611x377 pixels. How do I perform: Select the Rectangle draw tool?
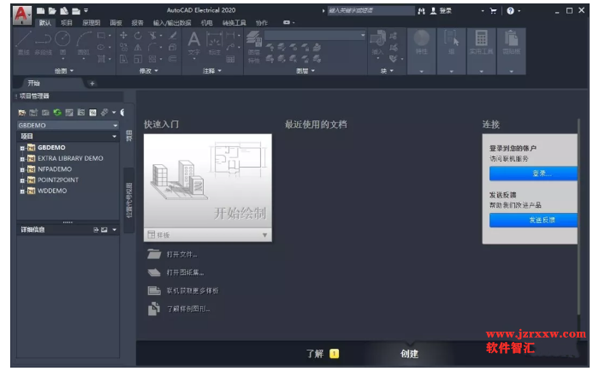[x=101, y=35]
